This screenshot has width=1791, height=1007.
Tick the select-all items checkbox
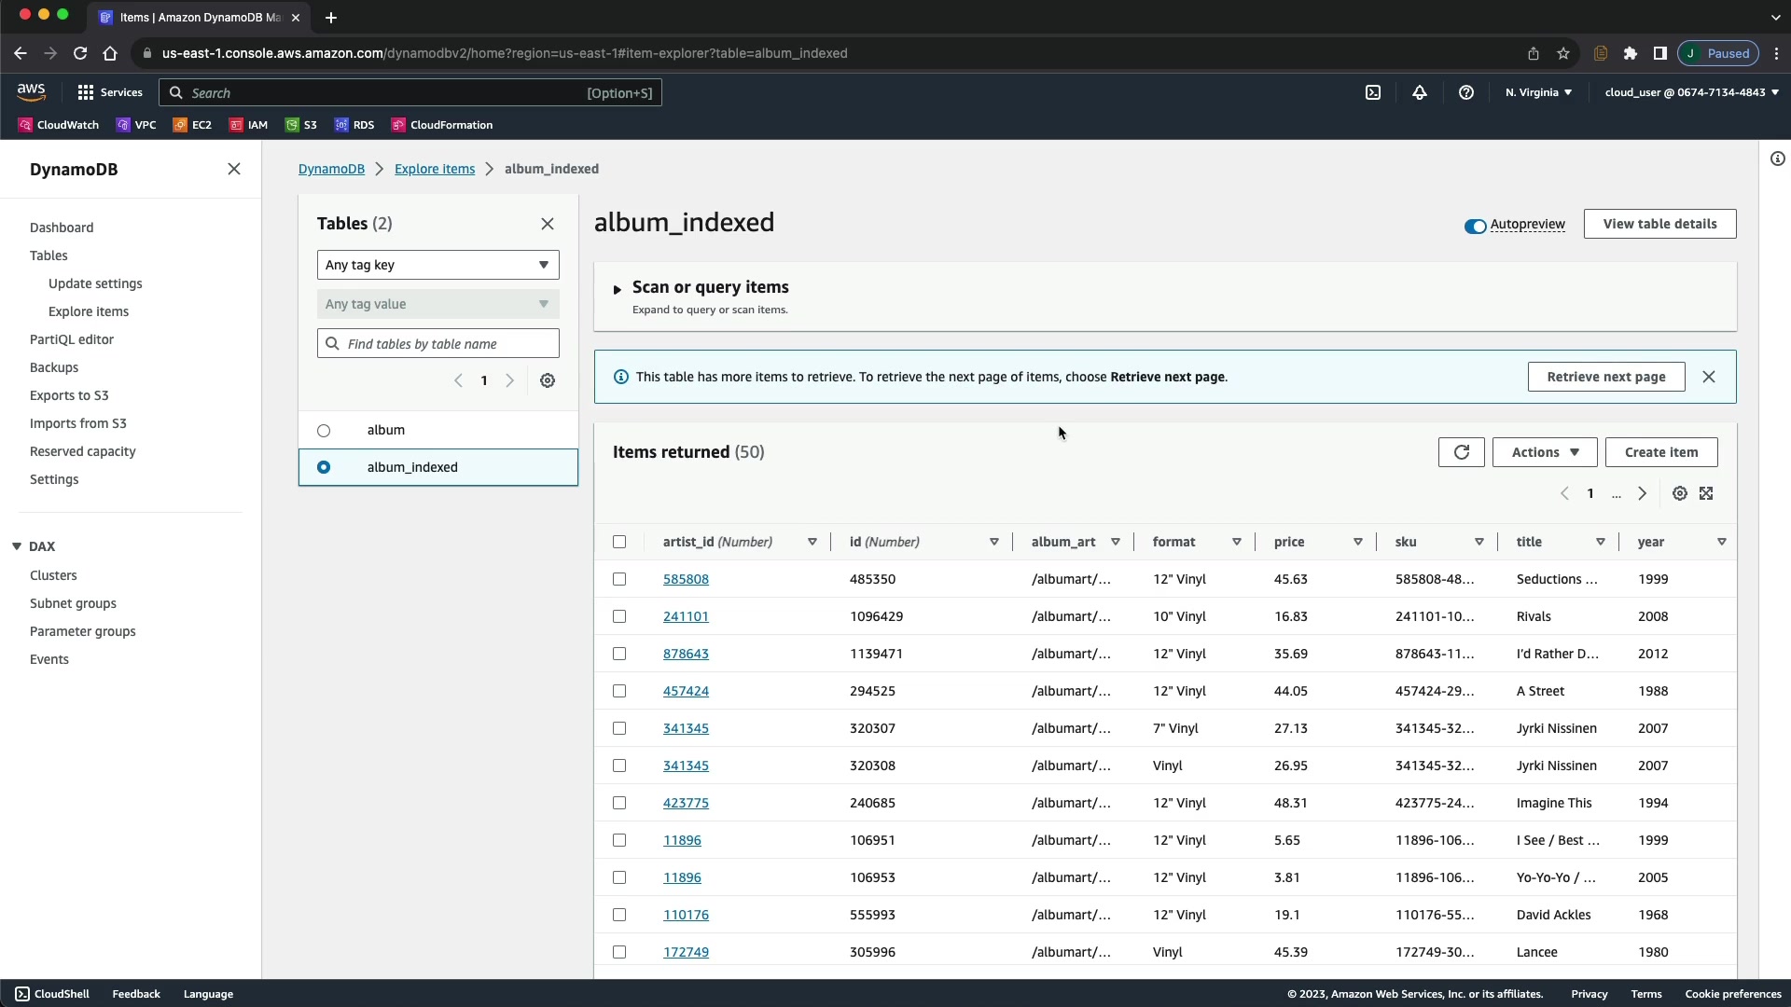pos(619,542)
